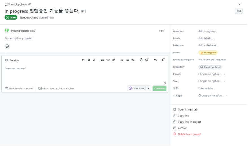
Task: Expand the Close issue options arrow
Action: pos(149,89)
